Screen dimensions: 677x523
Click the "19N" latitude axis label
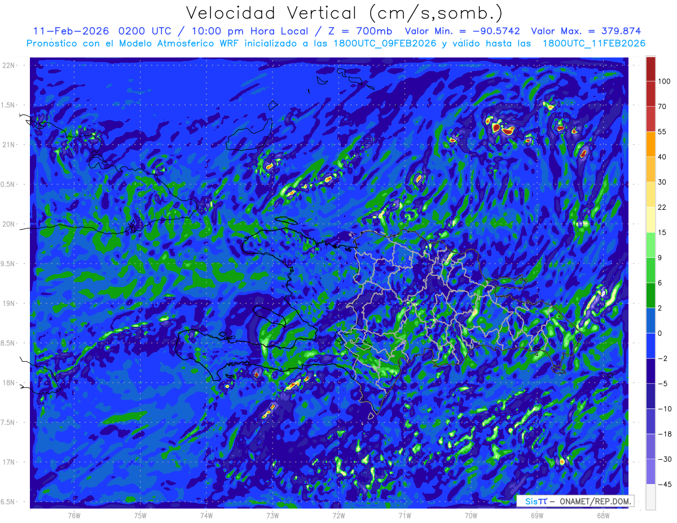point(10,304)
